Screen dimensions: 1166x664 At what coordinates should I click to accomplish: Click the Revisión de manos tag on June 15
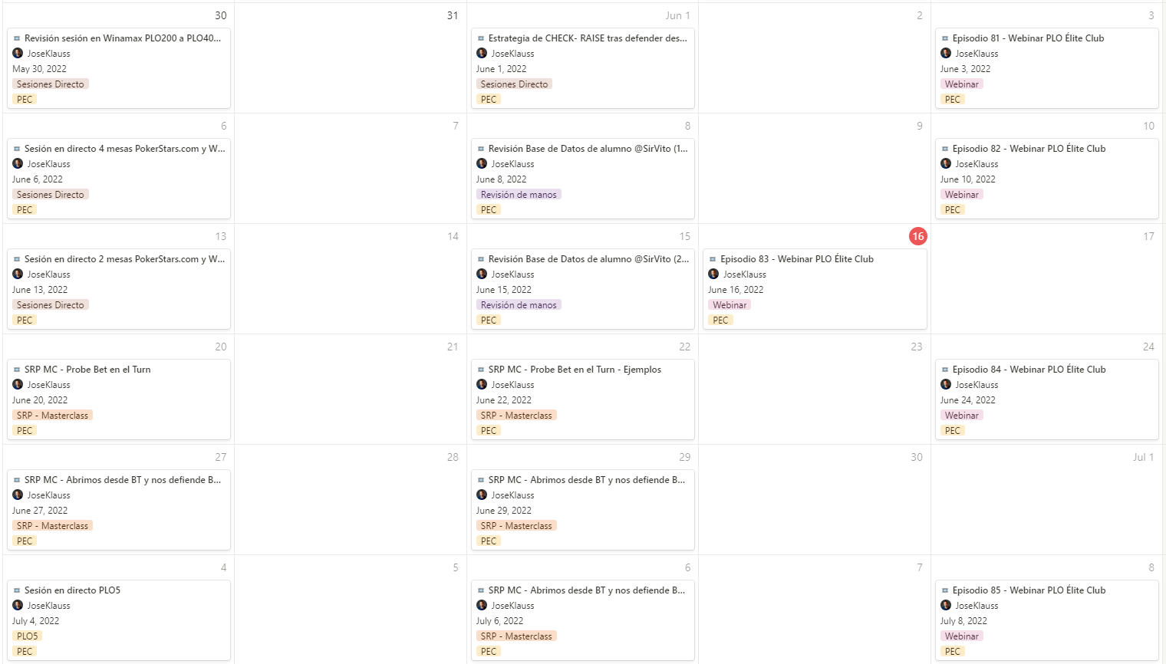pos(519,305)
